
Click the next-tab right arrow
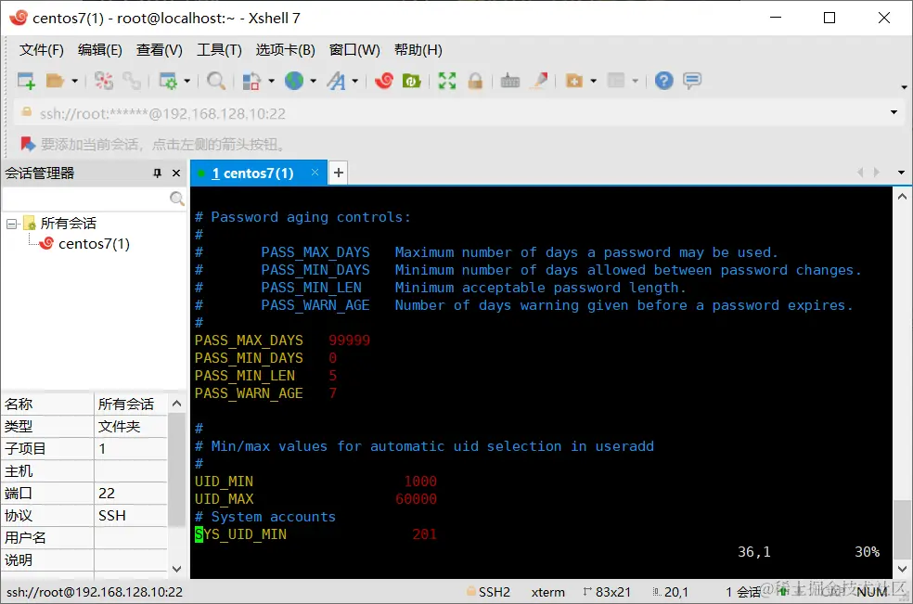(876, 173)
